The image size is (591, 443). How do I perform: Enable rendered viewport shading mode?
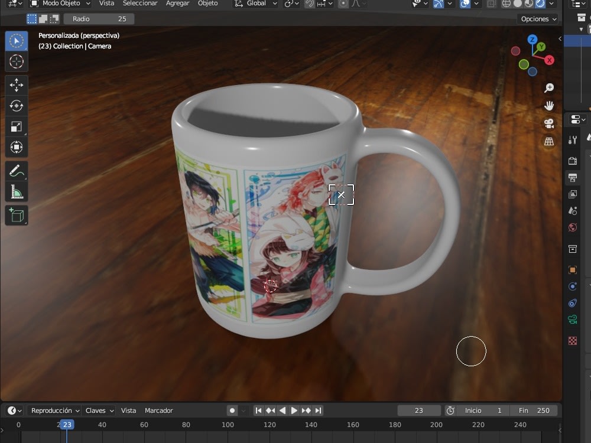coord(540,4)
